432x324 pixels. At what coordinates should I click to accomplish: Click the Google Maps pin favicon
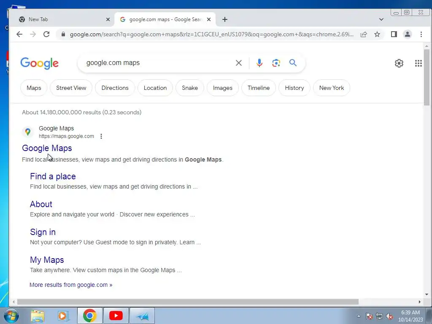pyautogui.click(x=27, y=132)
